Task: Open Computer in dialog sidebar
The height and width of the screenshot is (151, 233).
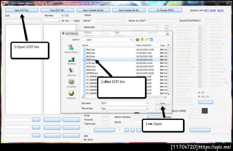Action: [x=71, y=83]
